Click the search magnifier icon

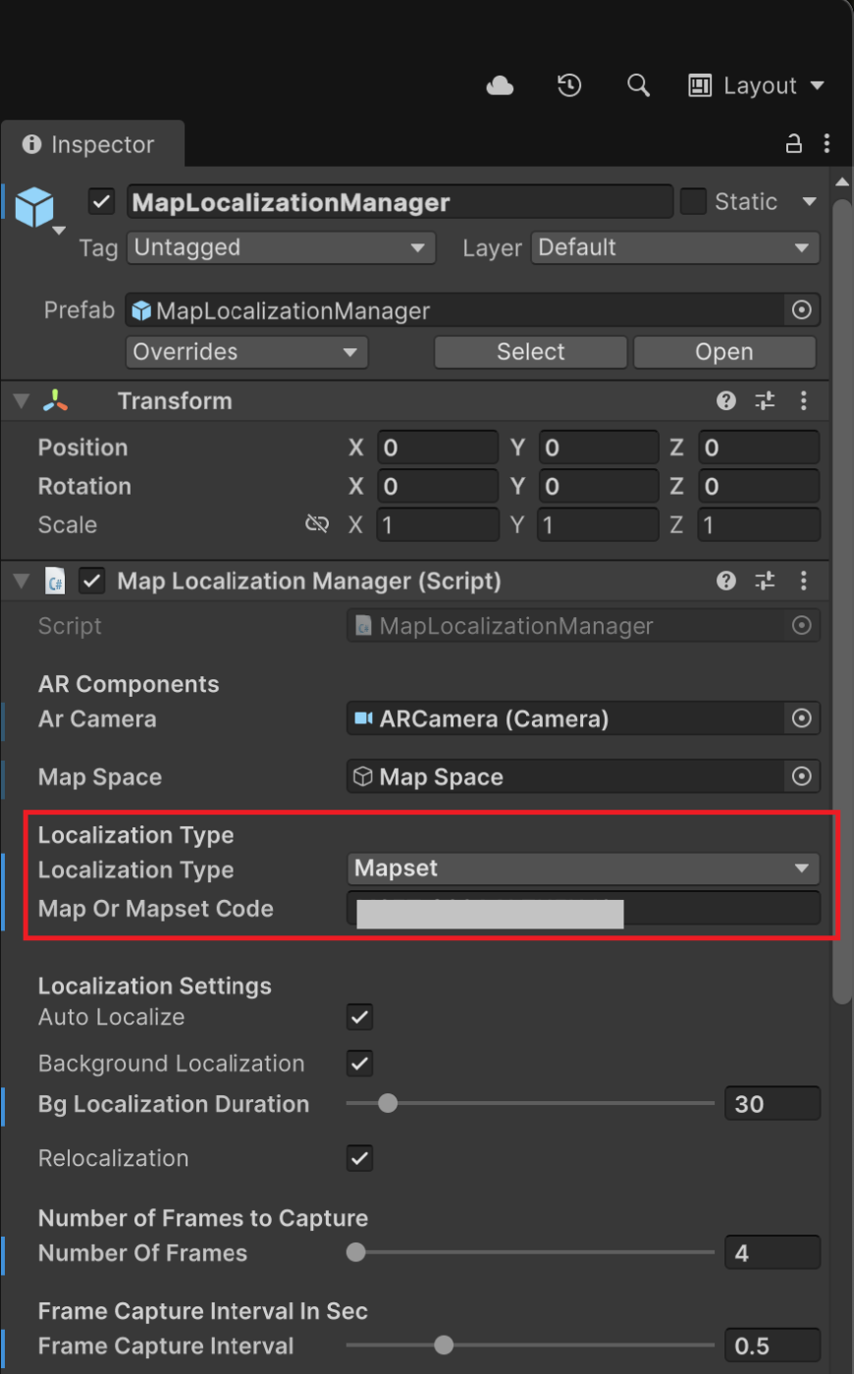[638, 85]
